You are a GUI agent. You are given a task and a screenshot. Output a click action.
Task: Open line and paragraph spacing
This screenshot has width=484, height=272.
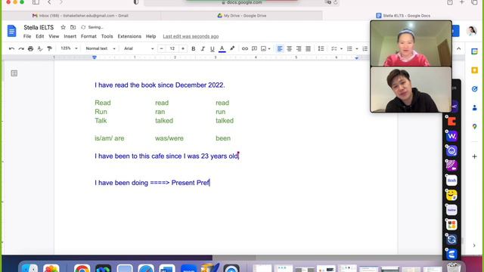click(321, 48)
